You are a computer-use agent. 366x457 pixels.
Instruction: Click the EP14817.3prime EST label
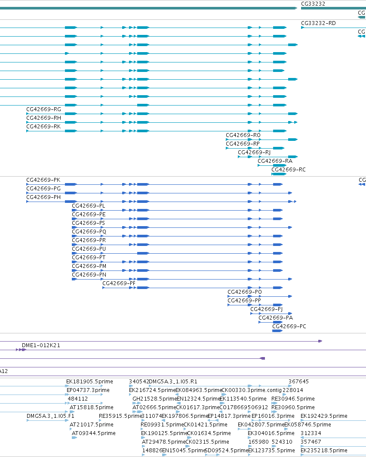(x=229, y=416)
